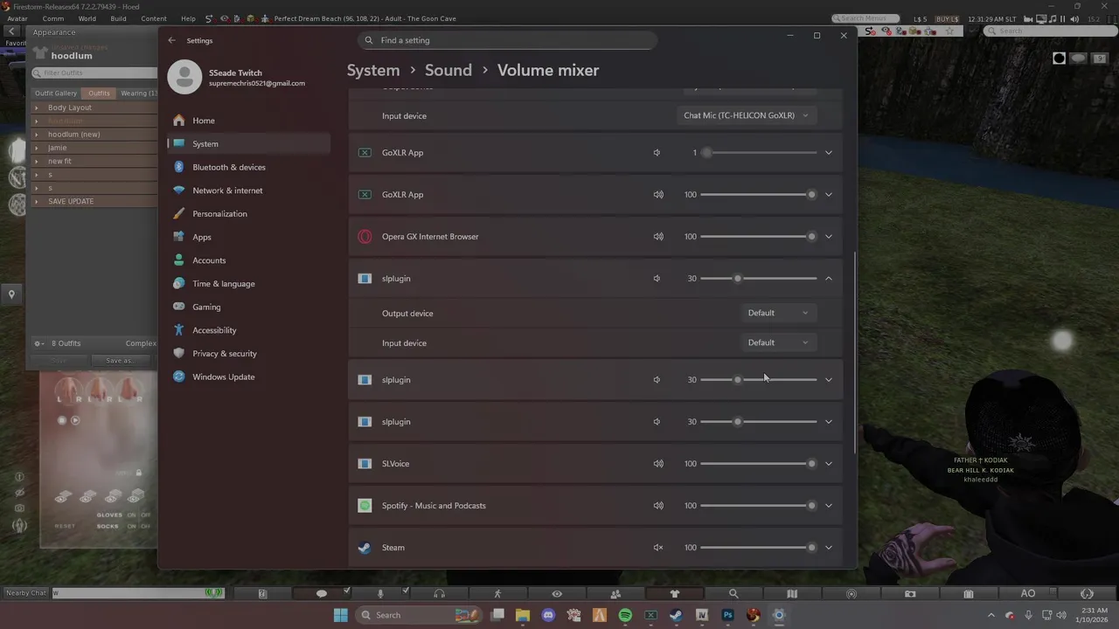The image size is (1119, 629).
Task: Open Firestorm people toolbar button
Action: pos(615,593)
